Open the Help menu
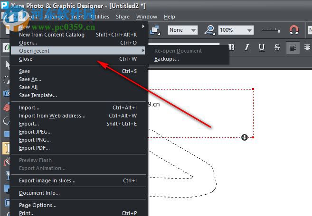The height and width of the screenshot is (216, 312). coord(170,17)
